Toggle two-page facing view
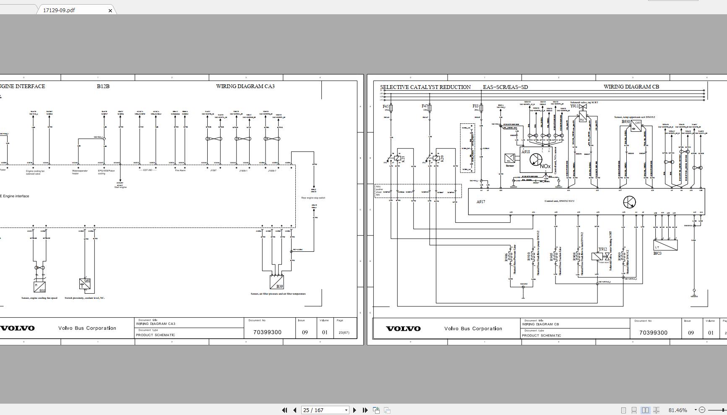Screen dimensions: 727x415 coord(645,410)
